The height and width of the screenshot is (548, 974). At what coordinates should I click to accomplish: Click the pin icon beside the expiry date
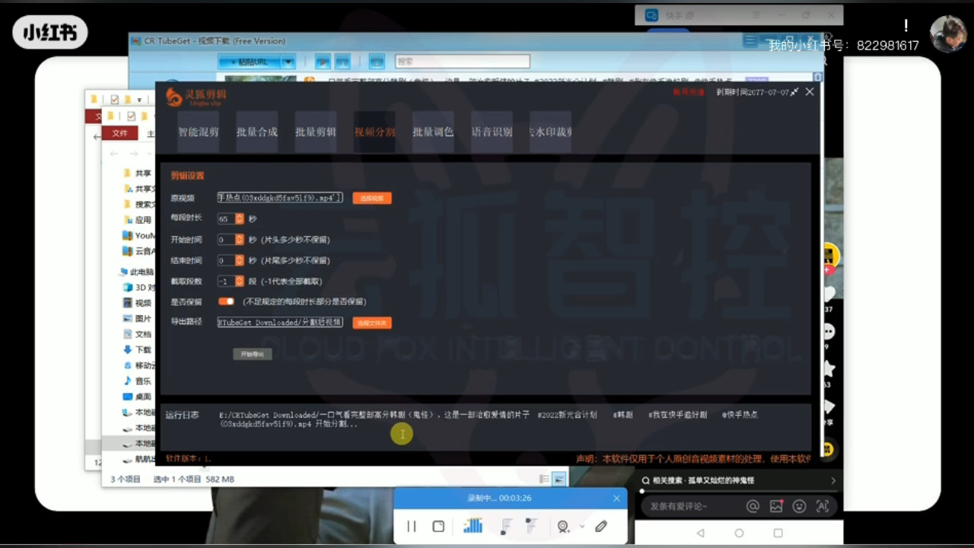(x=794, y=92)
